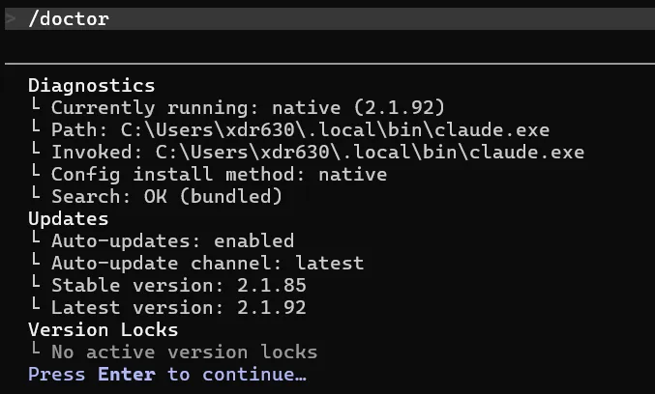This screenshot has width=655, height=394.
Task: Click the Latest version: 2.1.92 line
Action: click(178, 307)
